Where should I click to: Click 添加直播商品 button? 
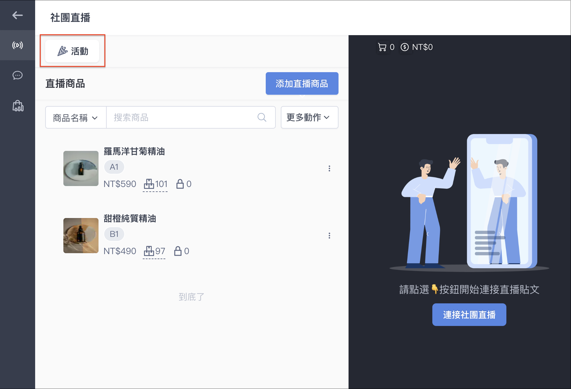pos(302,83)
